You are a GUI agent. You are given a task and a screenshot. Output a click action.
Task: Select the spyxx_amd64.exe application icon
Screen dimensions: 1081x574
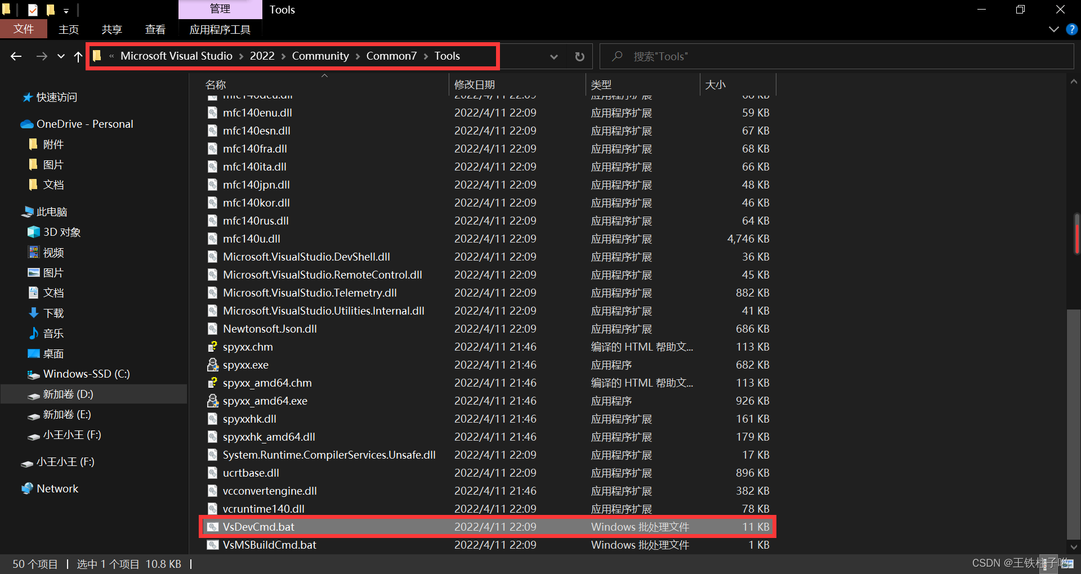point(212,401)
